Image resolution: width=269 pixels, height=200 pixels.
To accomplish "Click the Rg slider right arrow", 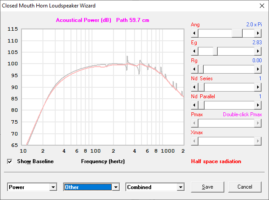I will click(258, 69).
